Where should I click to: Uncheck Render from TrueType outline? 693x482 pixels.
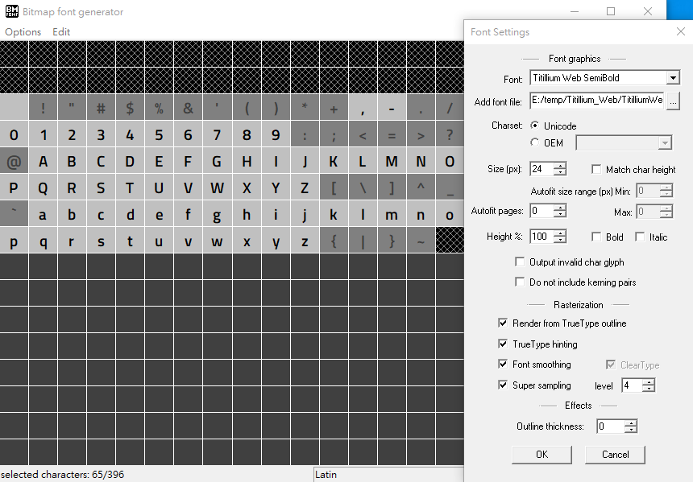[x=503, y=323]
